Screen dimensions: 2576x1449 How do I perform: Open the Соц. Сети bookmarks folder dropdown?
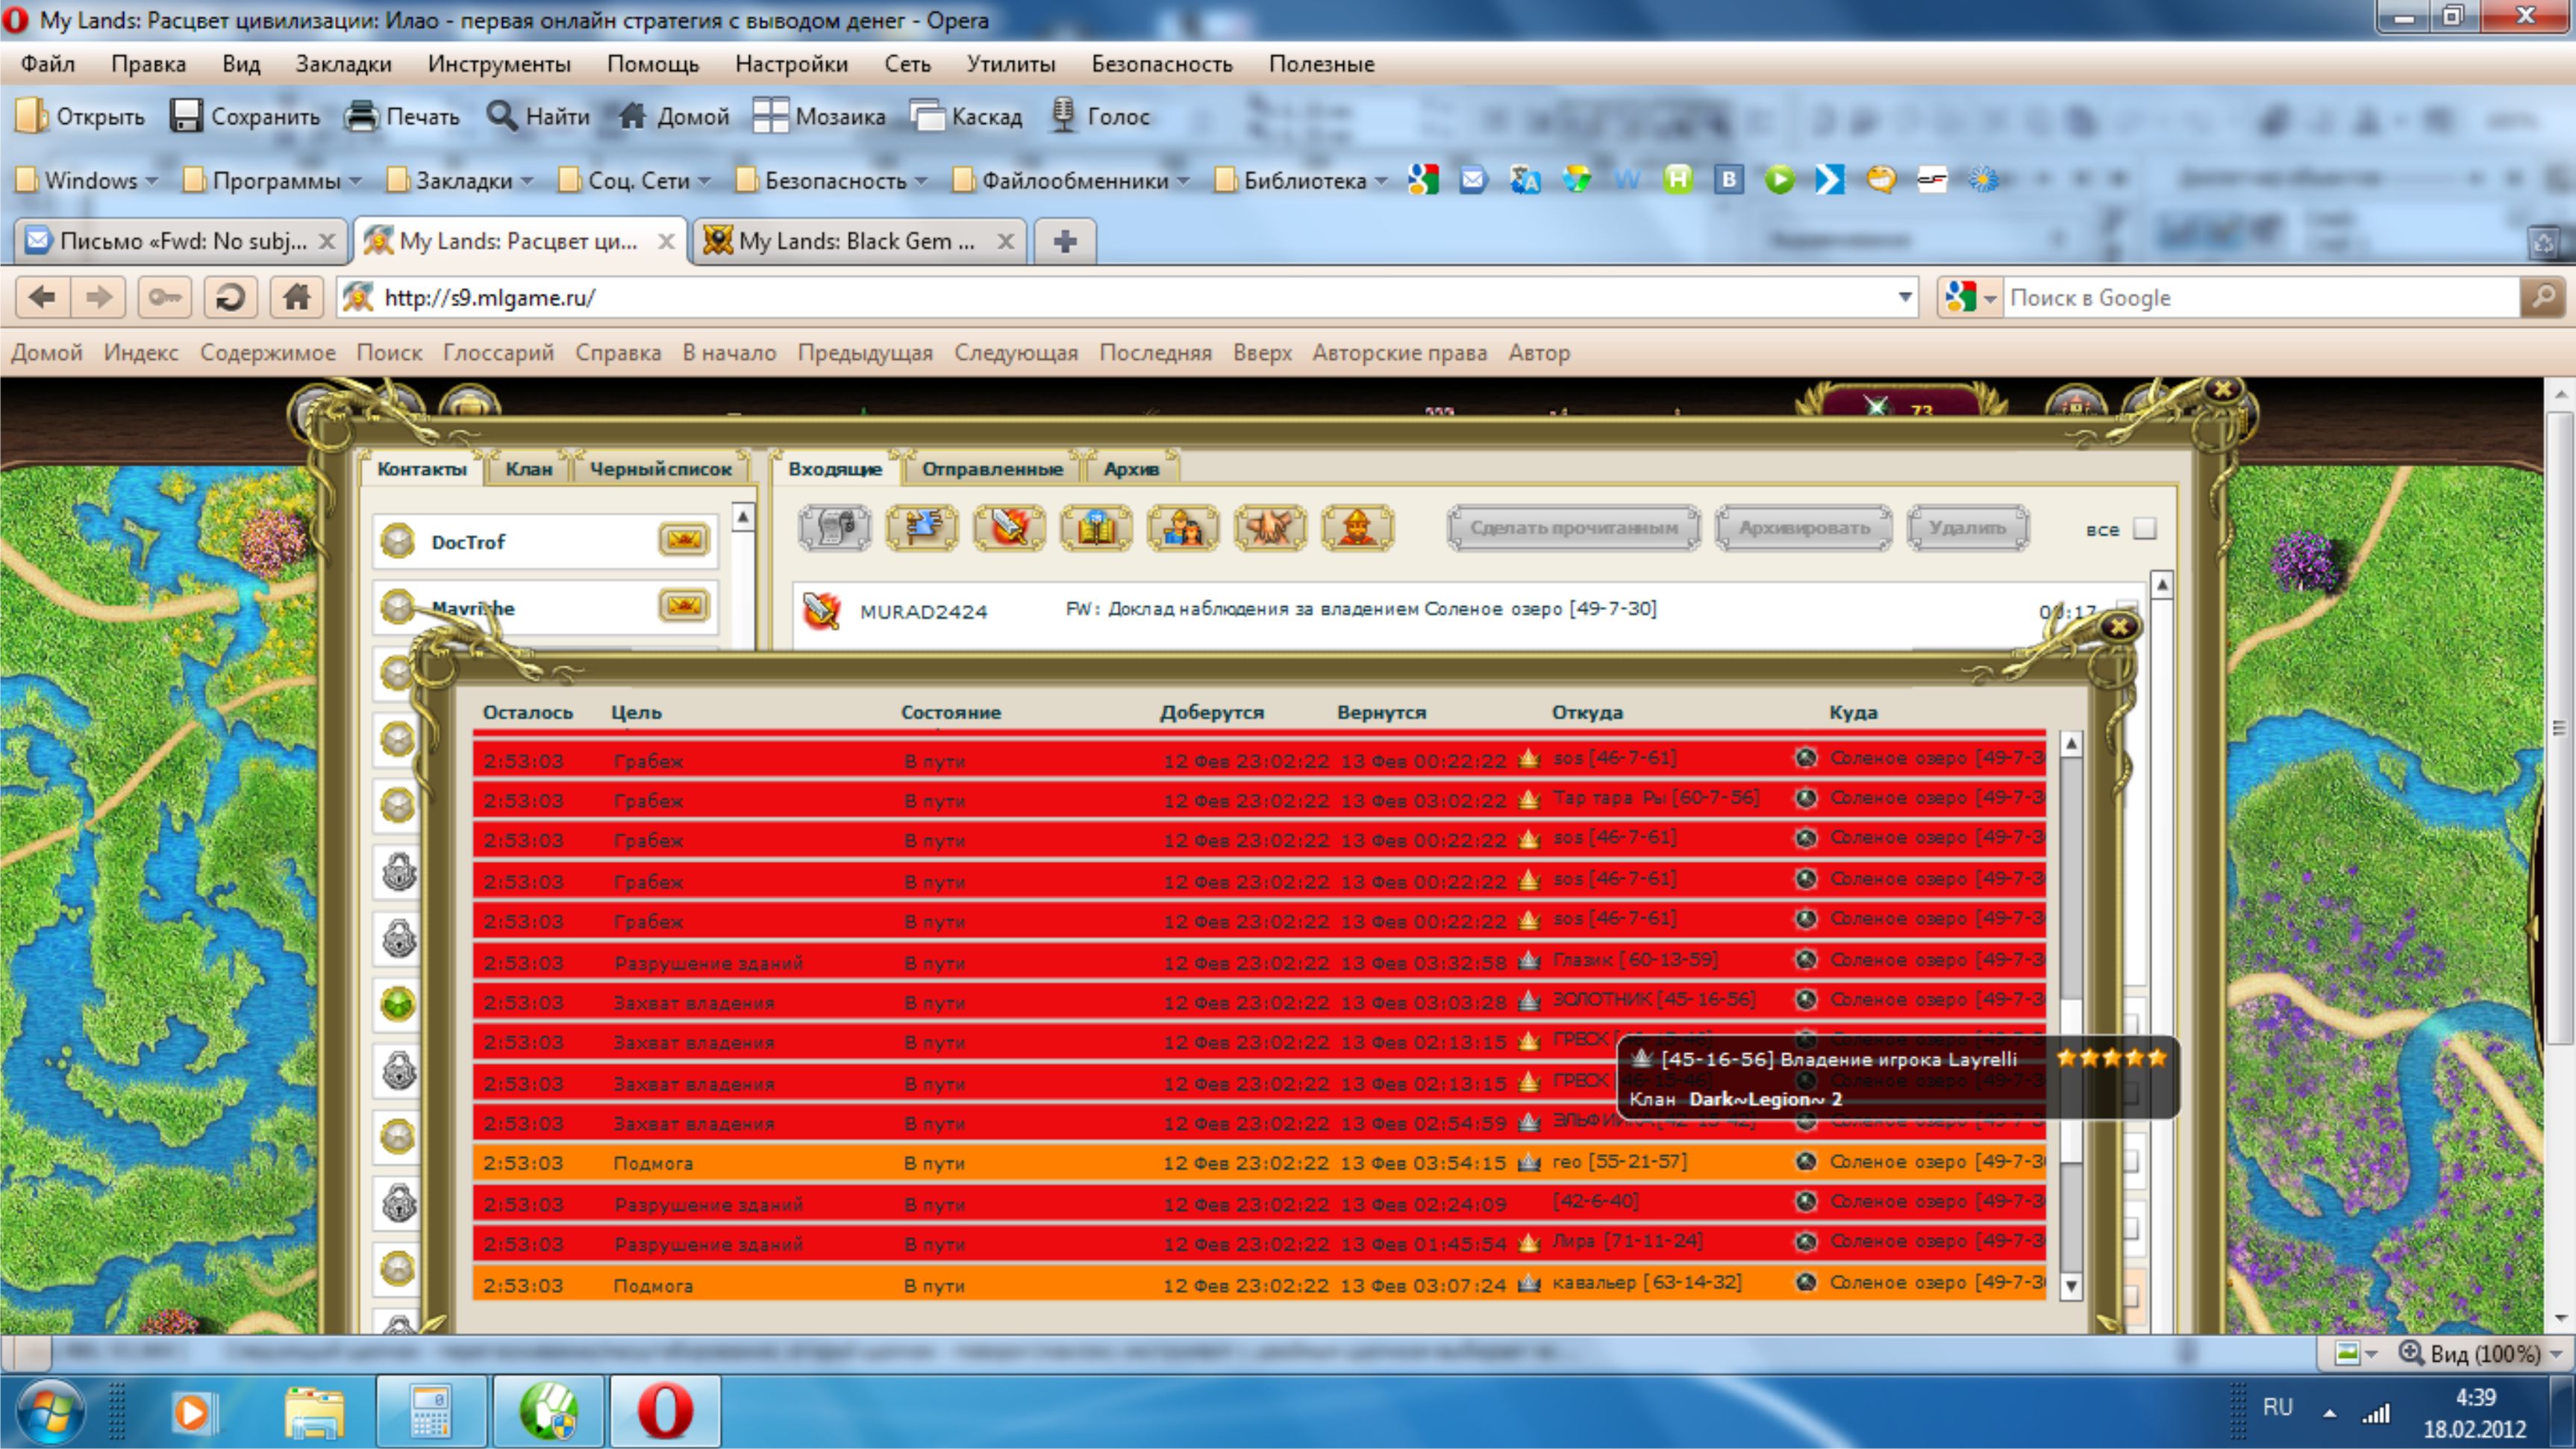pos(635,180)
